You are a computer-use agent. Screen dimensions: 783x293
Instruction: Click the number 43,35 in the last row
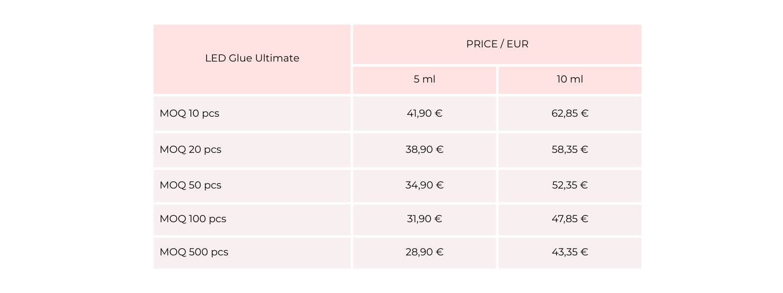click(x=565, y=252)
